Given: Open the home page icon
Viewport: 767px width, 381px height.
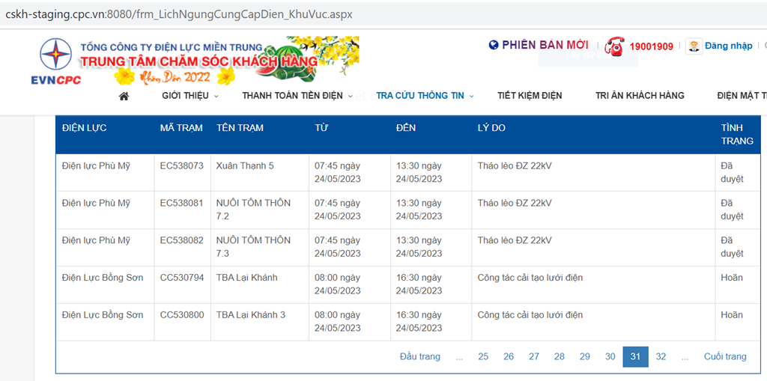Looking at the screenshot, I should [x=124, y=96].
